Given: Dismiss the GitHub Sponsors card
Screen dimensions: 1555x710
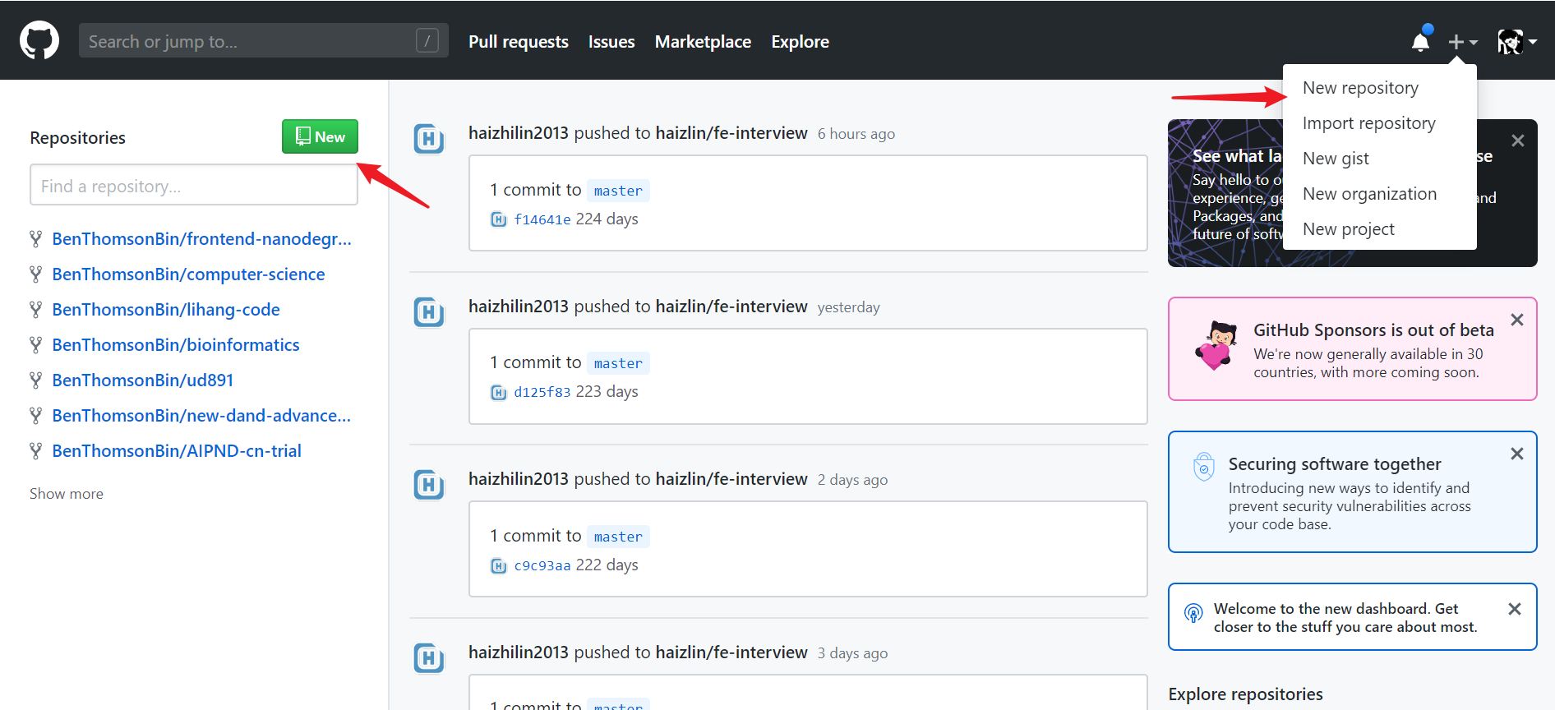Looking at the screenshot, I should pyautogui.click(x=1517, y=320).
